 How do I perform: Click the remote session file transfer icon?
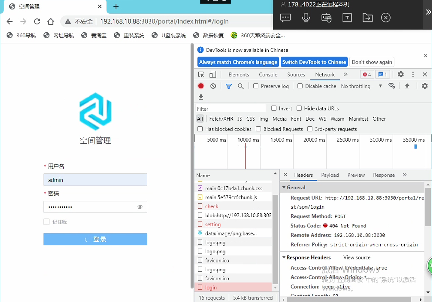[x=368, y=18]
